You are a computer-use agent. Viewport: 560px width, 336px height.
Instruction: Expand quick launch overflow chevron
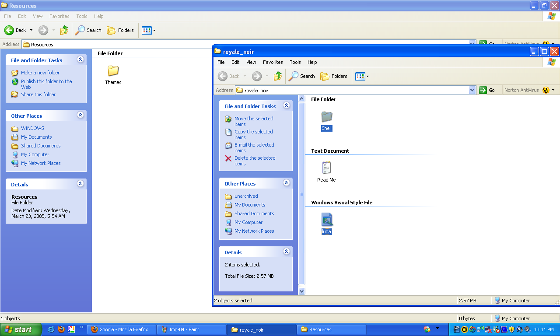81,327
